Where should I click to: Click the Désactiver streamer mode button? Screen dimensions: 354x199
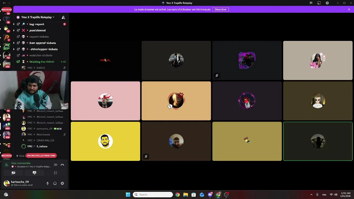221,9
